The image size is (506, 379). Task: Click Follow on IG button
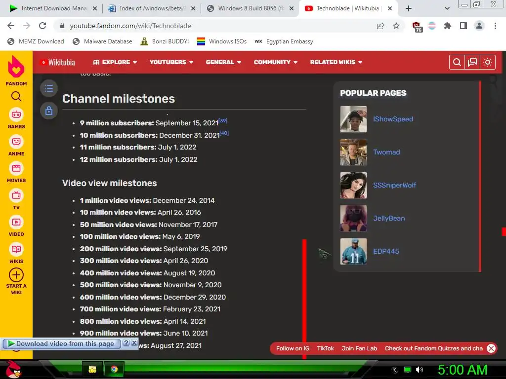293,348
